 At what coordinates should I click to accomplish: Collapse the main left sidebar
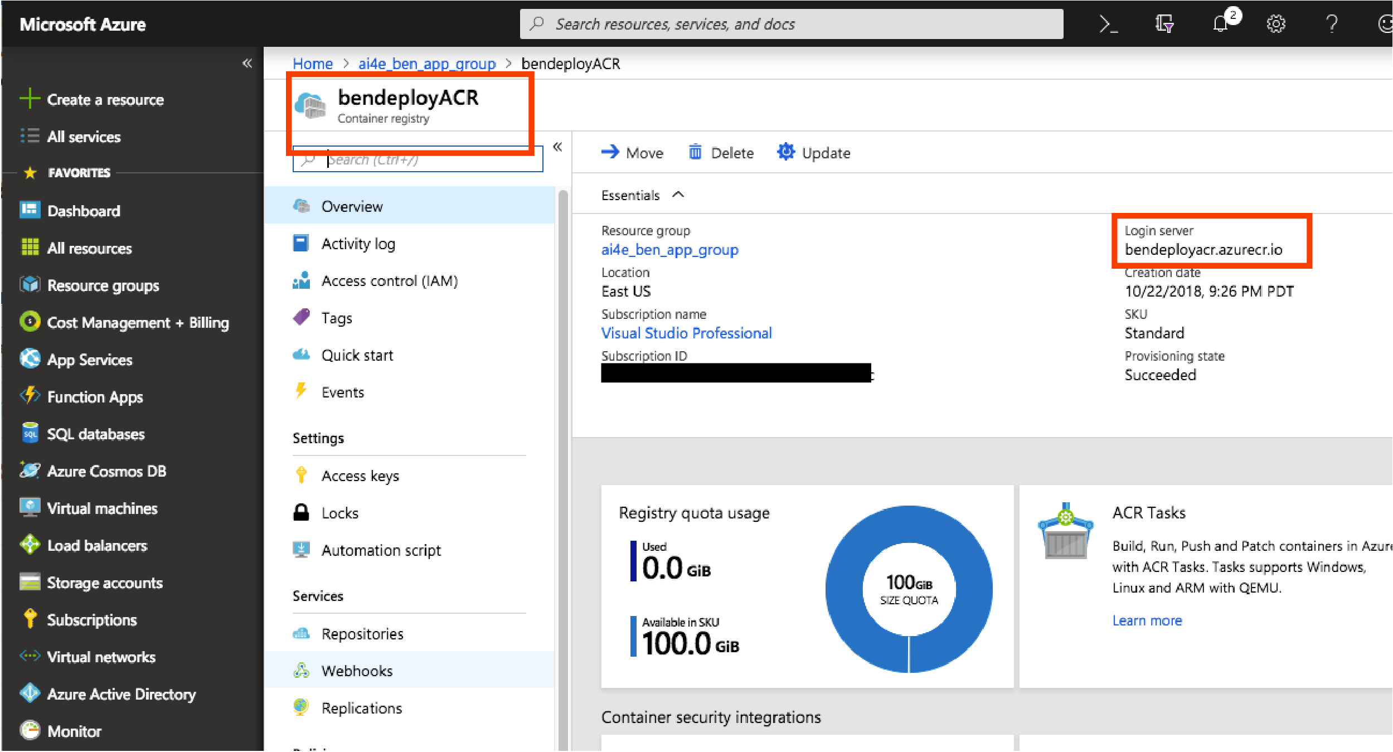tap(247, 63)
